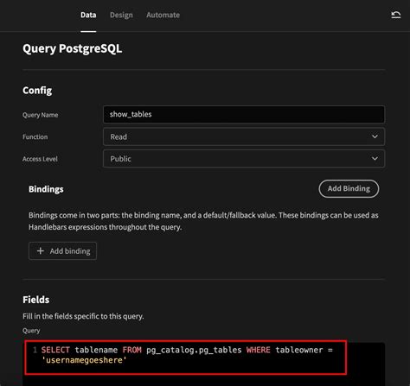
Task: Click the Access Level label
Action: (40, 159)
